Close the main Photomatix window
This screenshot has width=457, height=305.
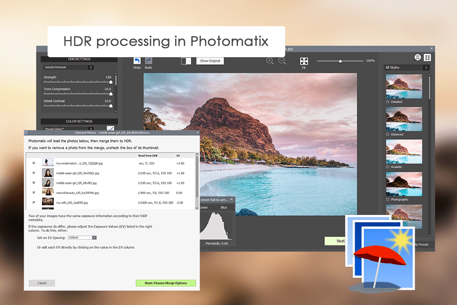click(432, 49)
